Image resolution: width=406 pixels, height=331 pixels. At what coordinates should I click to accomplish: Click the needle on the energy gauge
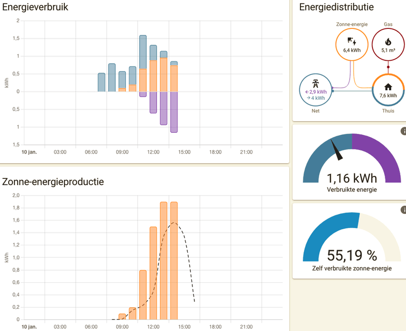(x=337, y=150)
